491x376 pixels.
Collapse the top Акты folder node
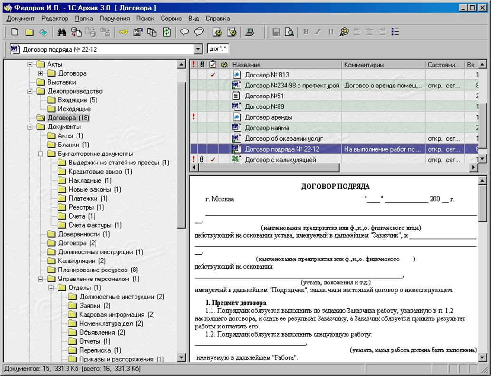pos(30,65)
